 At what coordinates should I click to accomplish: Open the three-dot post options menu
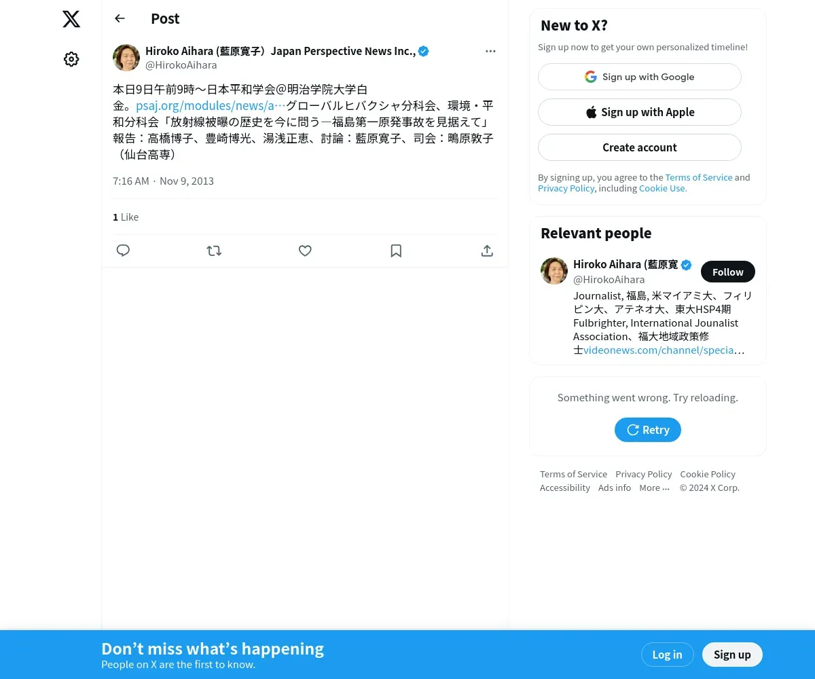490,51
